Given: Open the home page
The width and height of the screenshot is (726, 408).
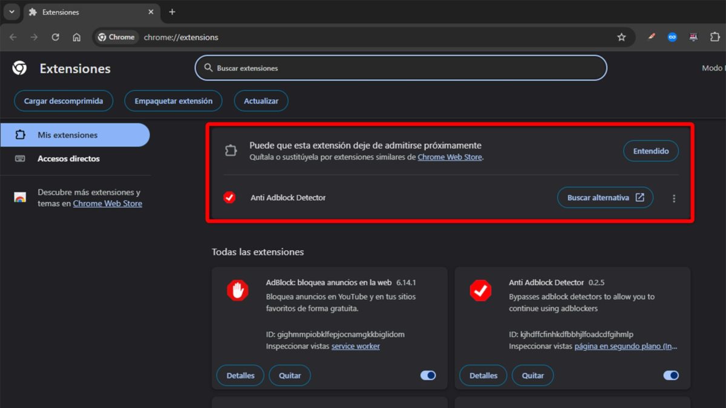Looking at the screenshot, I should [x=76, y=37].
